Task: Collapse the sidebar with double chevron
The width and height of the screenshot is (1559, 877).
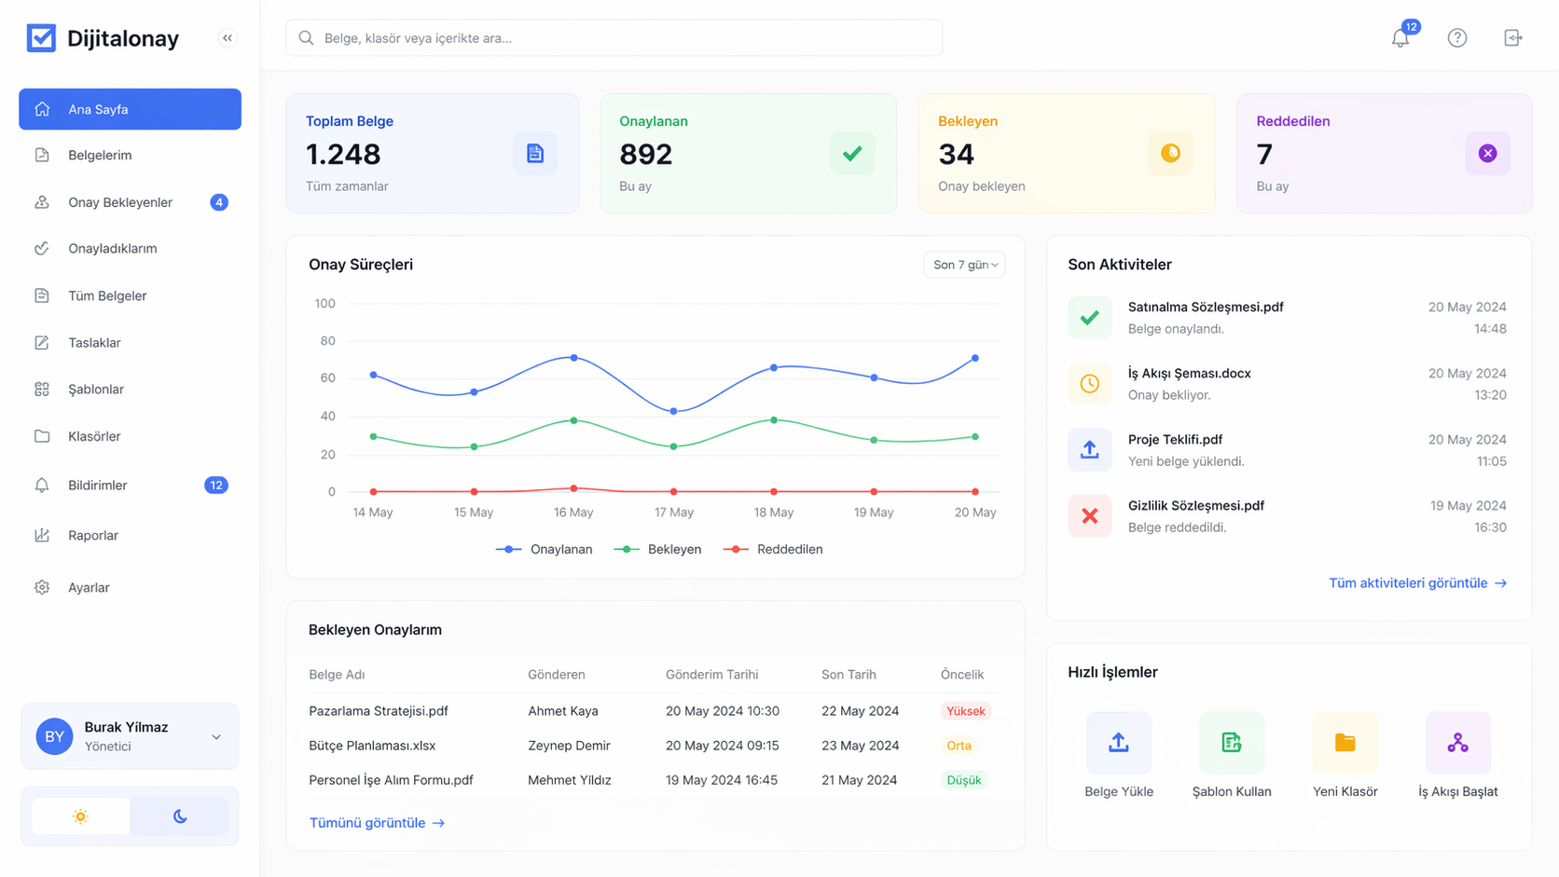Action: 228,38
